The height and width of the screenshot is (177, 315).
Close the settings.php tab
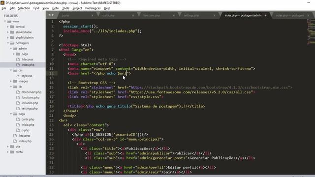coord(215,15)
